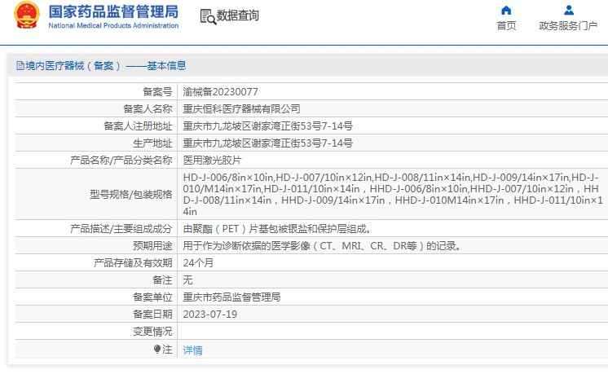Click 数据查询 heading text
The width and height of the screenshot is (608, 374).
238,15
